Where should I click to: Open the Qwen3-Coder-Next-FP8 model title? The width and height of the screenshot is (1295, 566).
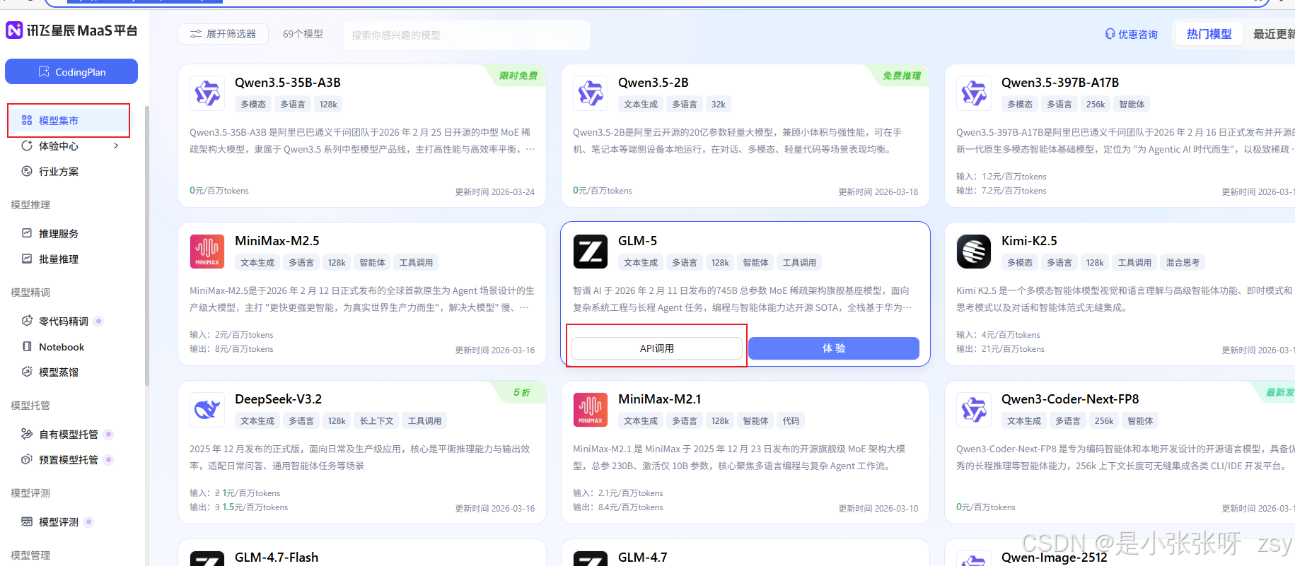[x=1070, y=399]
